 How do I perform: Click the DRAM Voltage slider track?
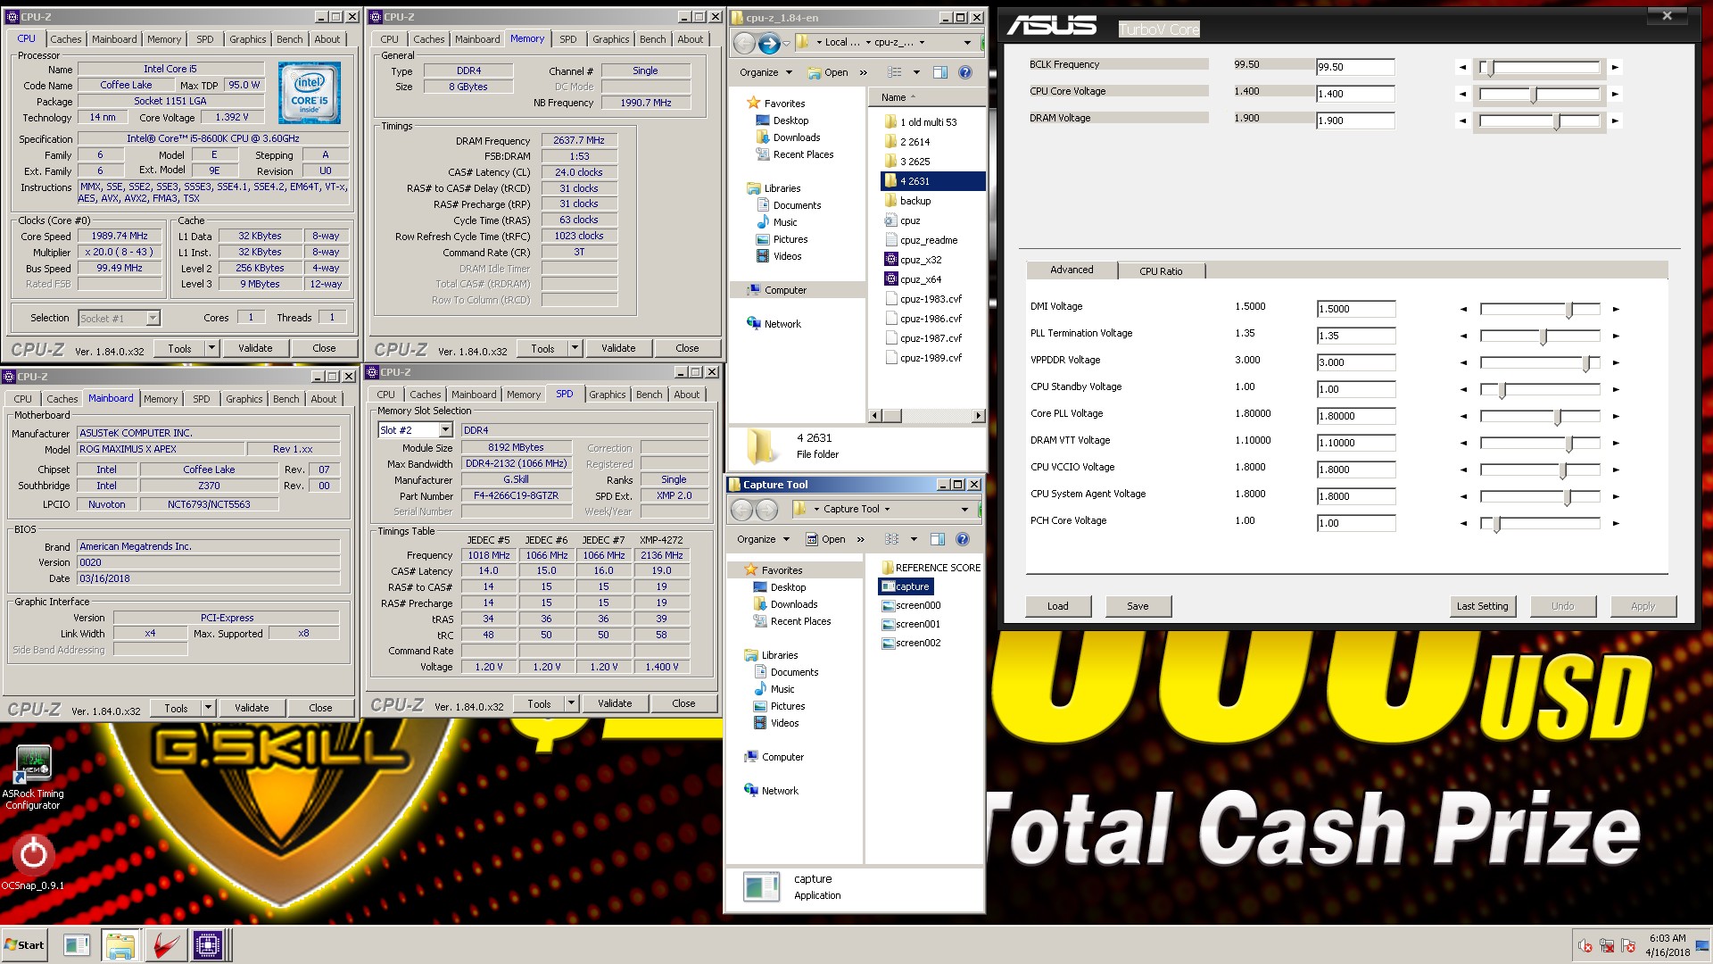tap(1540, 120)
